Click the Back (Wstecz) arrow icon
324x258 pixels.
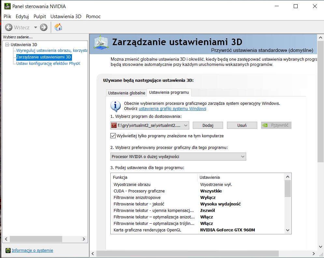(9, 27)
